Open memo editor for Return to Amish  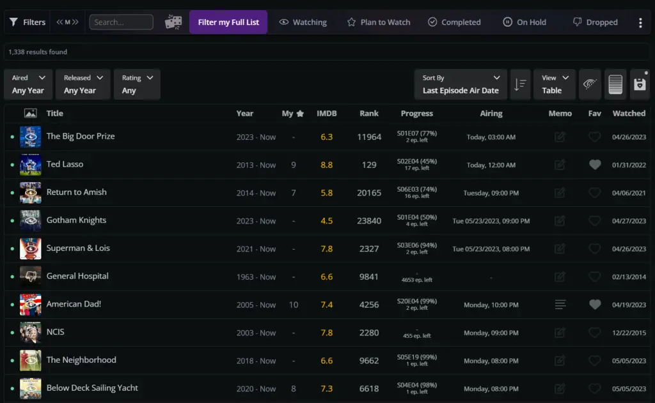[560, 193]
